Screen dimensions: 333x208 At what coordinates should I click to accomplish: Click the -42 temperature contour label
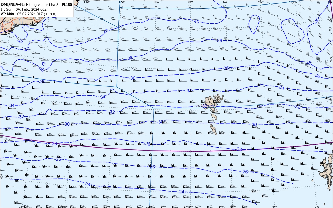(20, 41)
